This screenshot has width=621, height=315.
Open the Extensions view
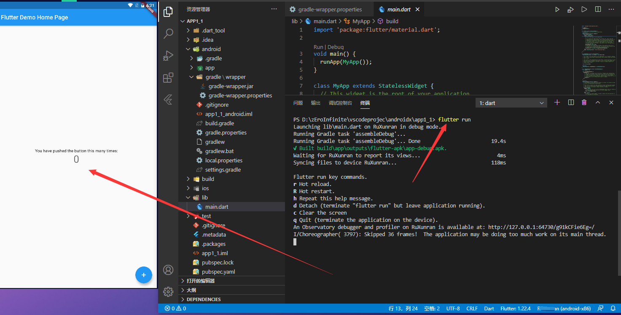coord(168,78)
